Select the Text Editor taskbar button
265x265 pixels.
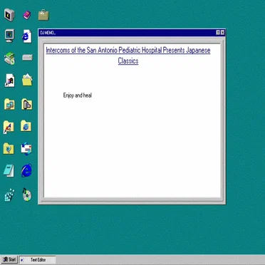point(37,260)
